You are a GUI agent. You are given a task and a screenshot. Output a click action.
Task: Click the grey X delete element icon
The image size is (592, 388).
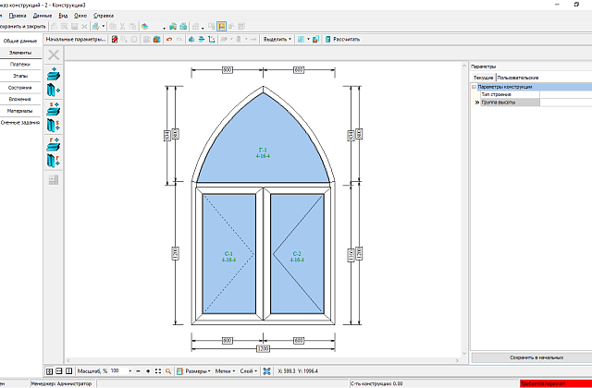coord(54,55)
